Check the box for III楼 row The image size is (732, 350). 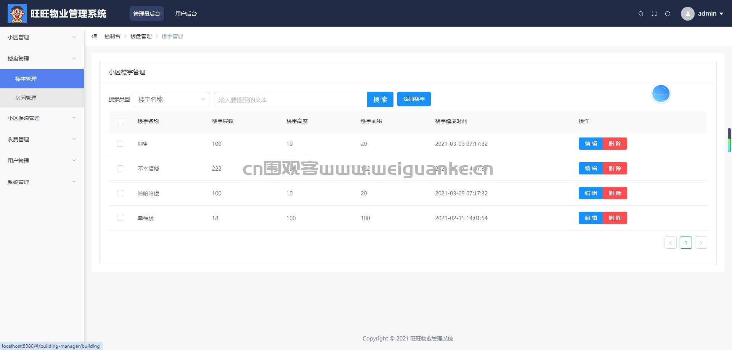(x=120, y=144)
